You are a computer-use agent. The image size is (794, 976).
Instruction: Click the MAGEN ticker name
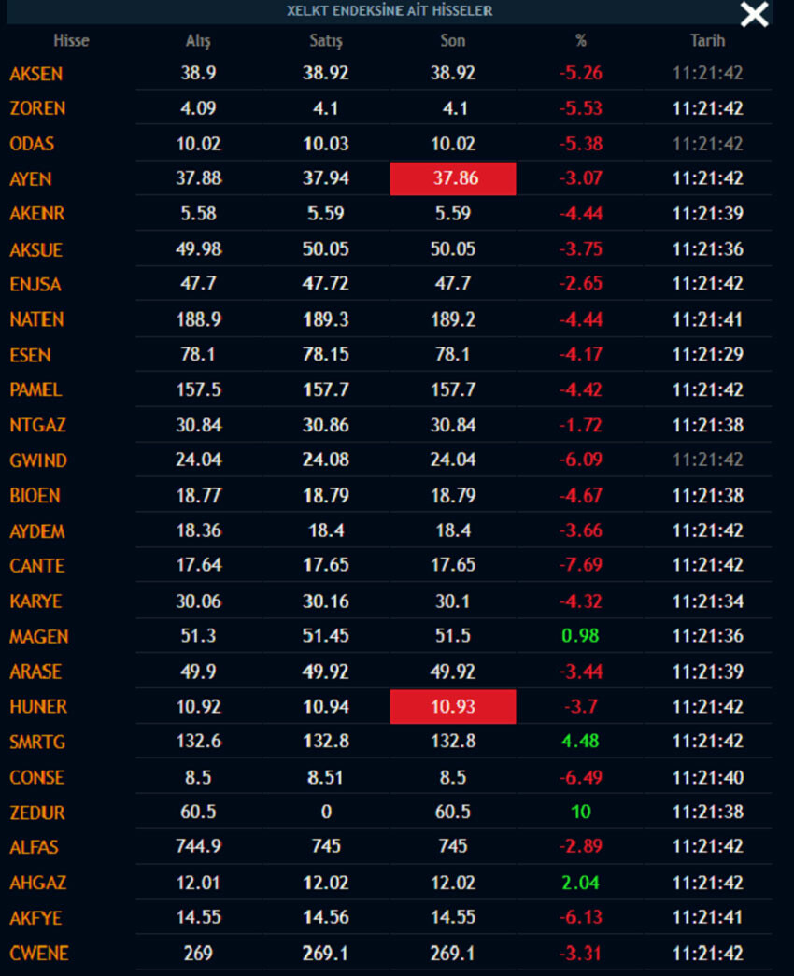(39, 637)
